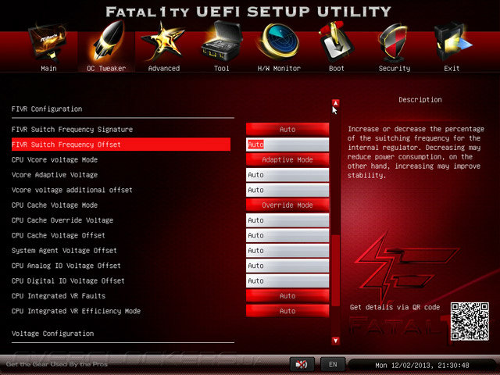Select highlighted FIVR Switch Frequency Offset row
This screenshot has width=500, height=375.
pyautogui.click(x=121, y=145)
